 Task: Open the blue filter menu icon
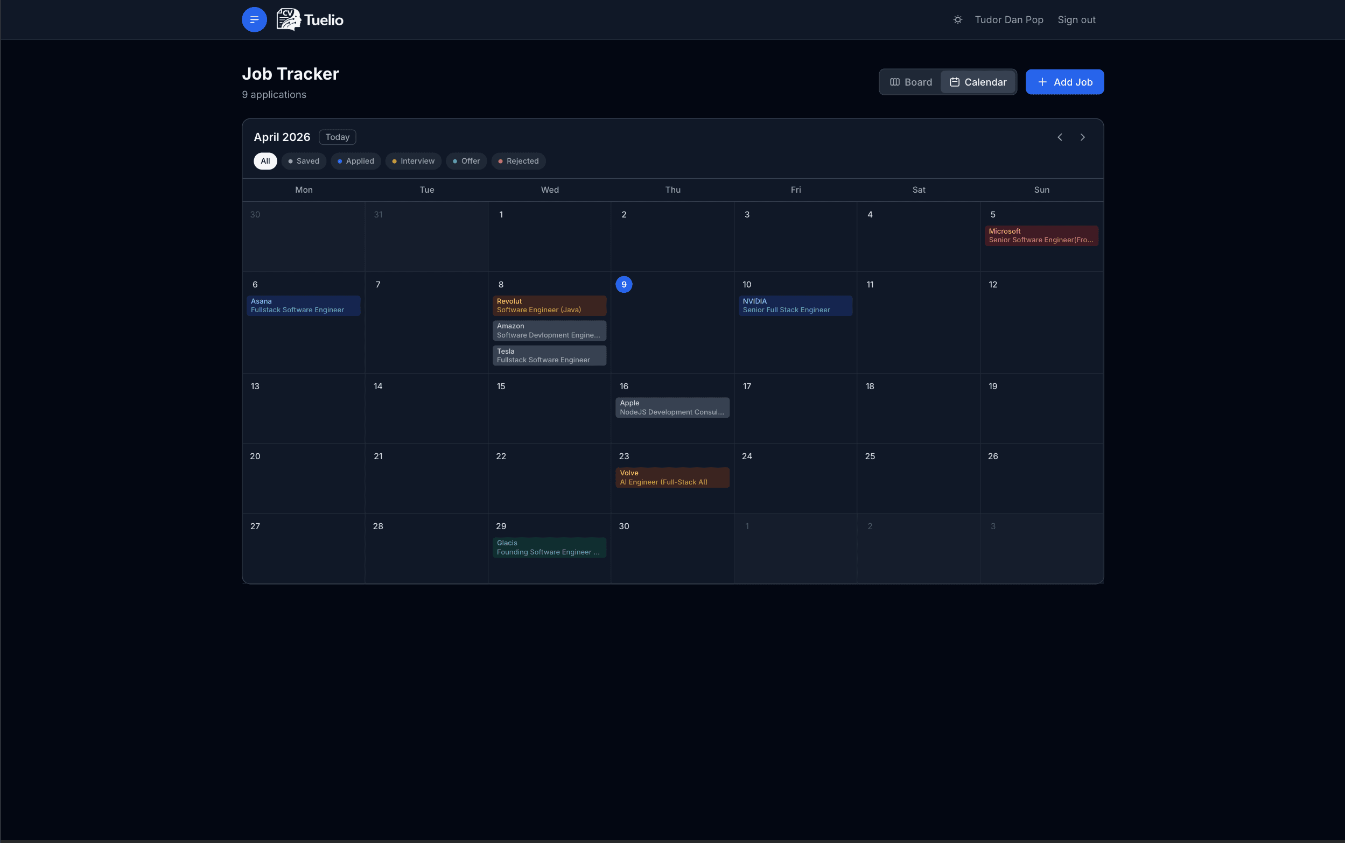click(x=254, y=19)
